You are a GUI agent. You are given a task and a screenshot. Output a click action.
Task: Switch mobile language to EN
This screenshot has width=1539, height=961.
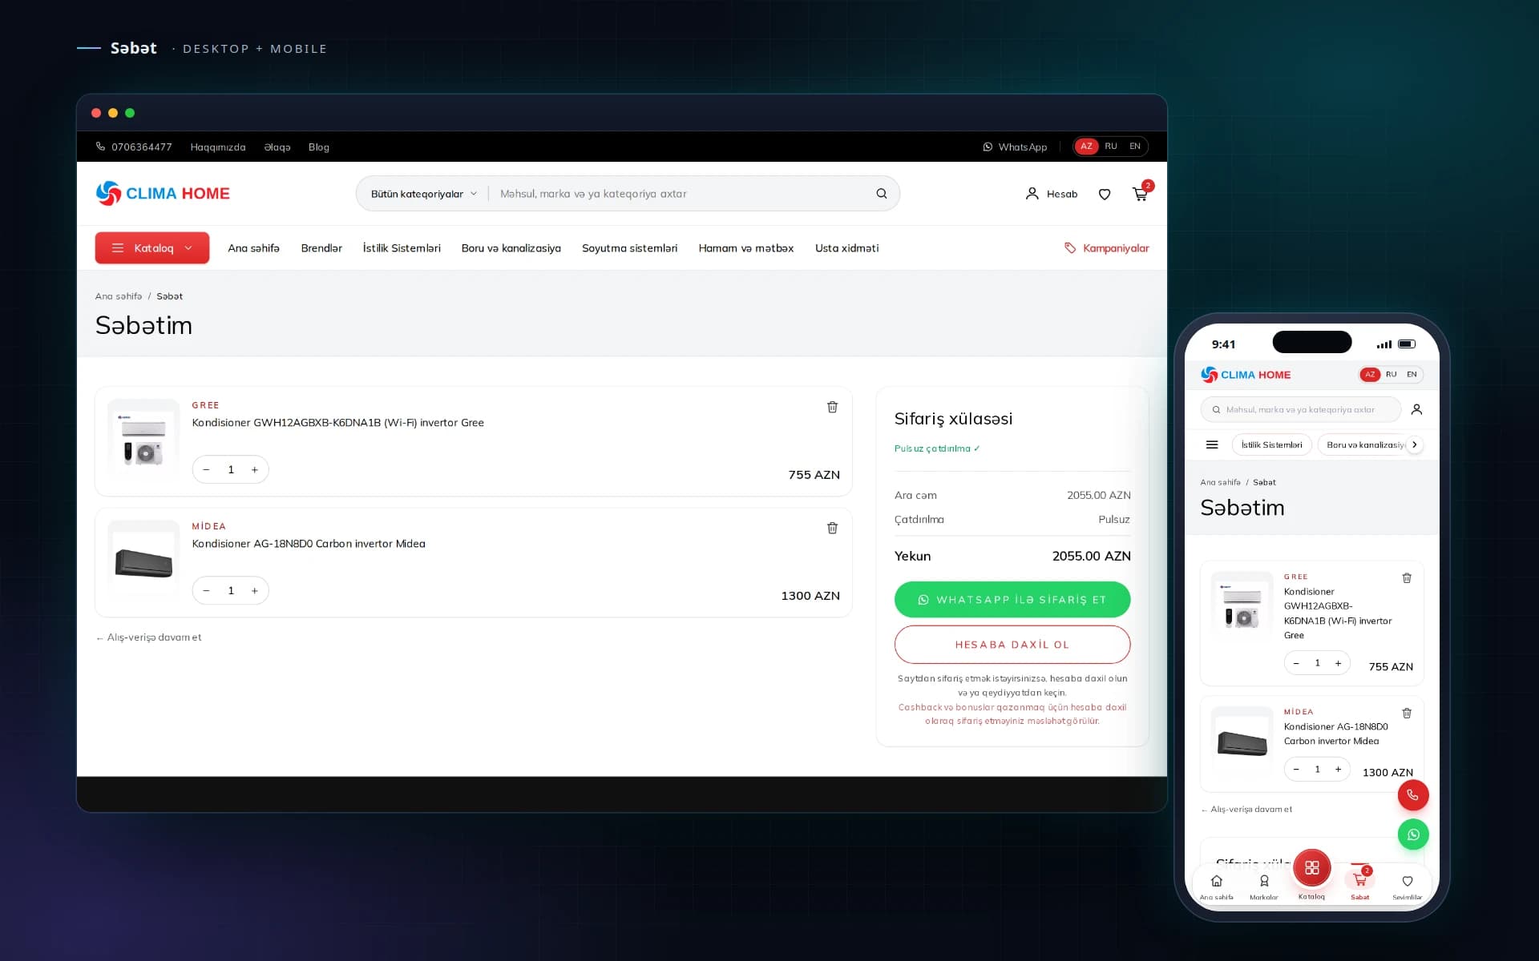[x=1412, y=374]
